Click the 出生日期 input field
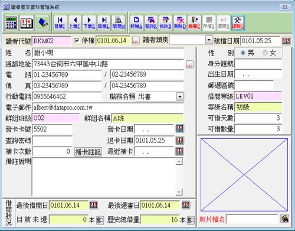This screenshot has height=231, width=295. coord(258,74)
